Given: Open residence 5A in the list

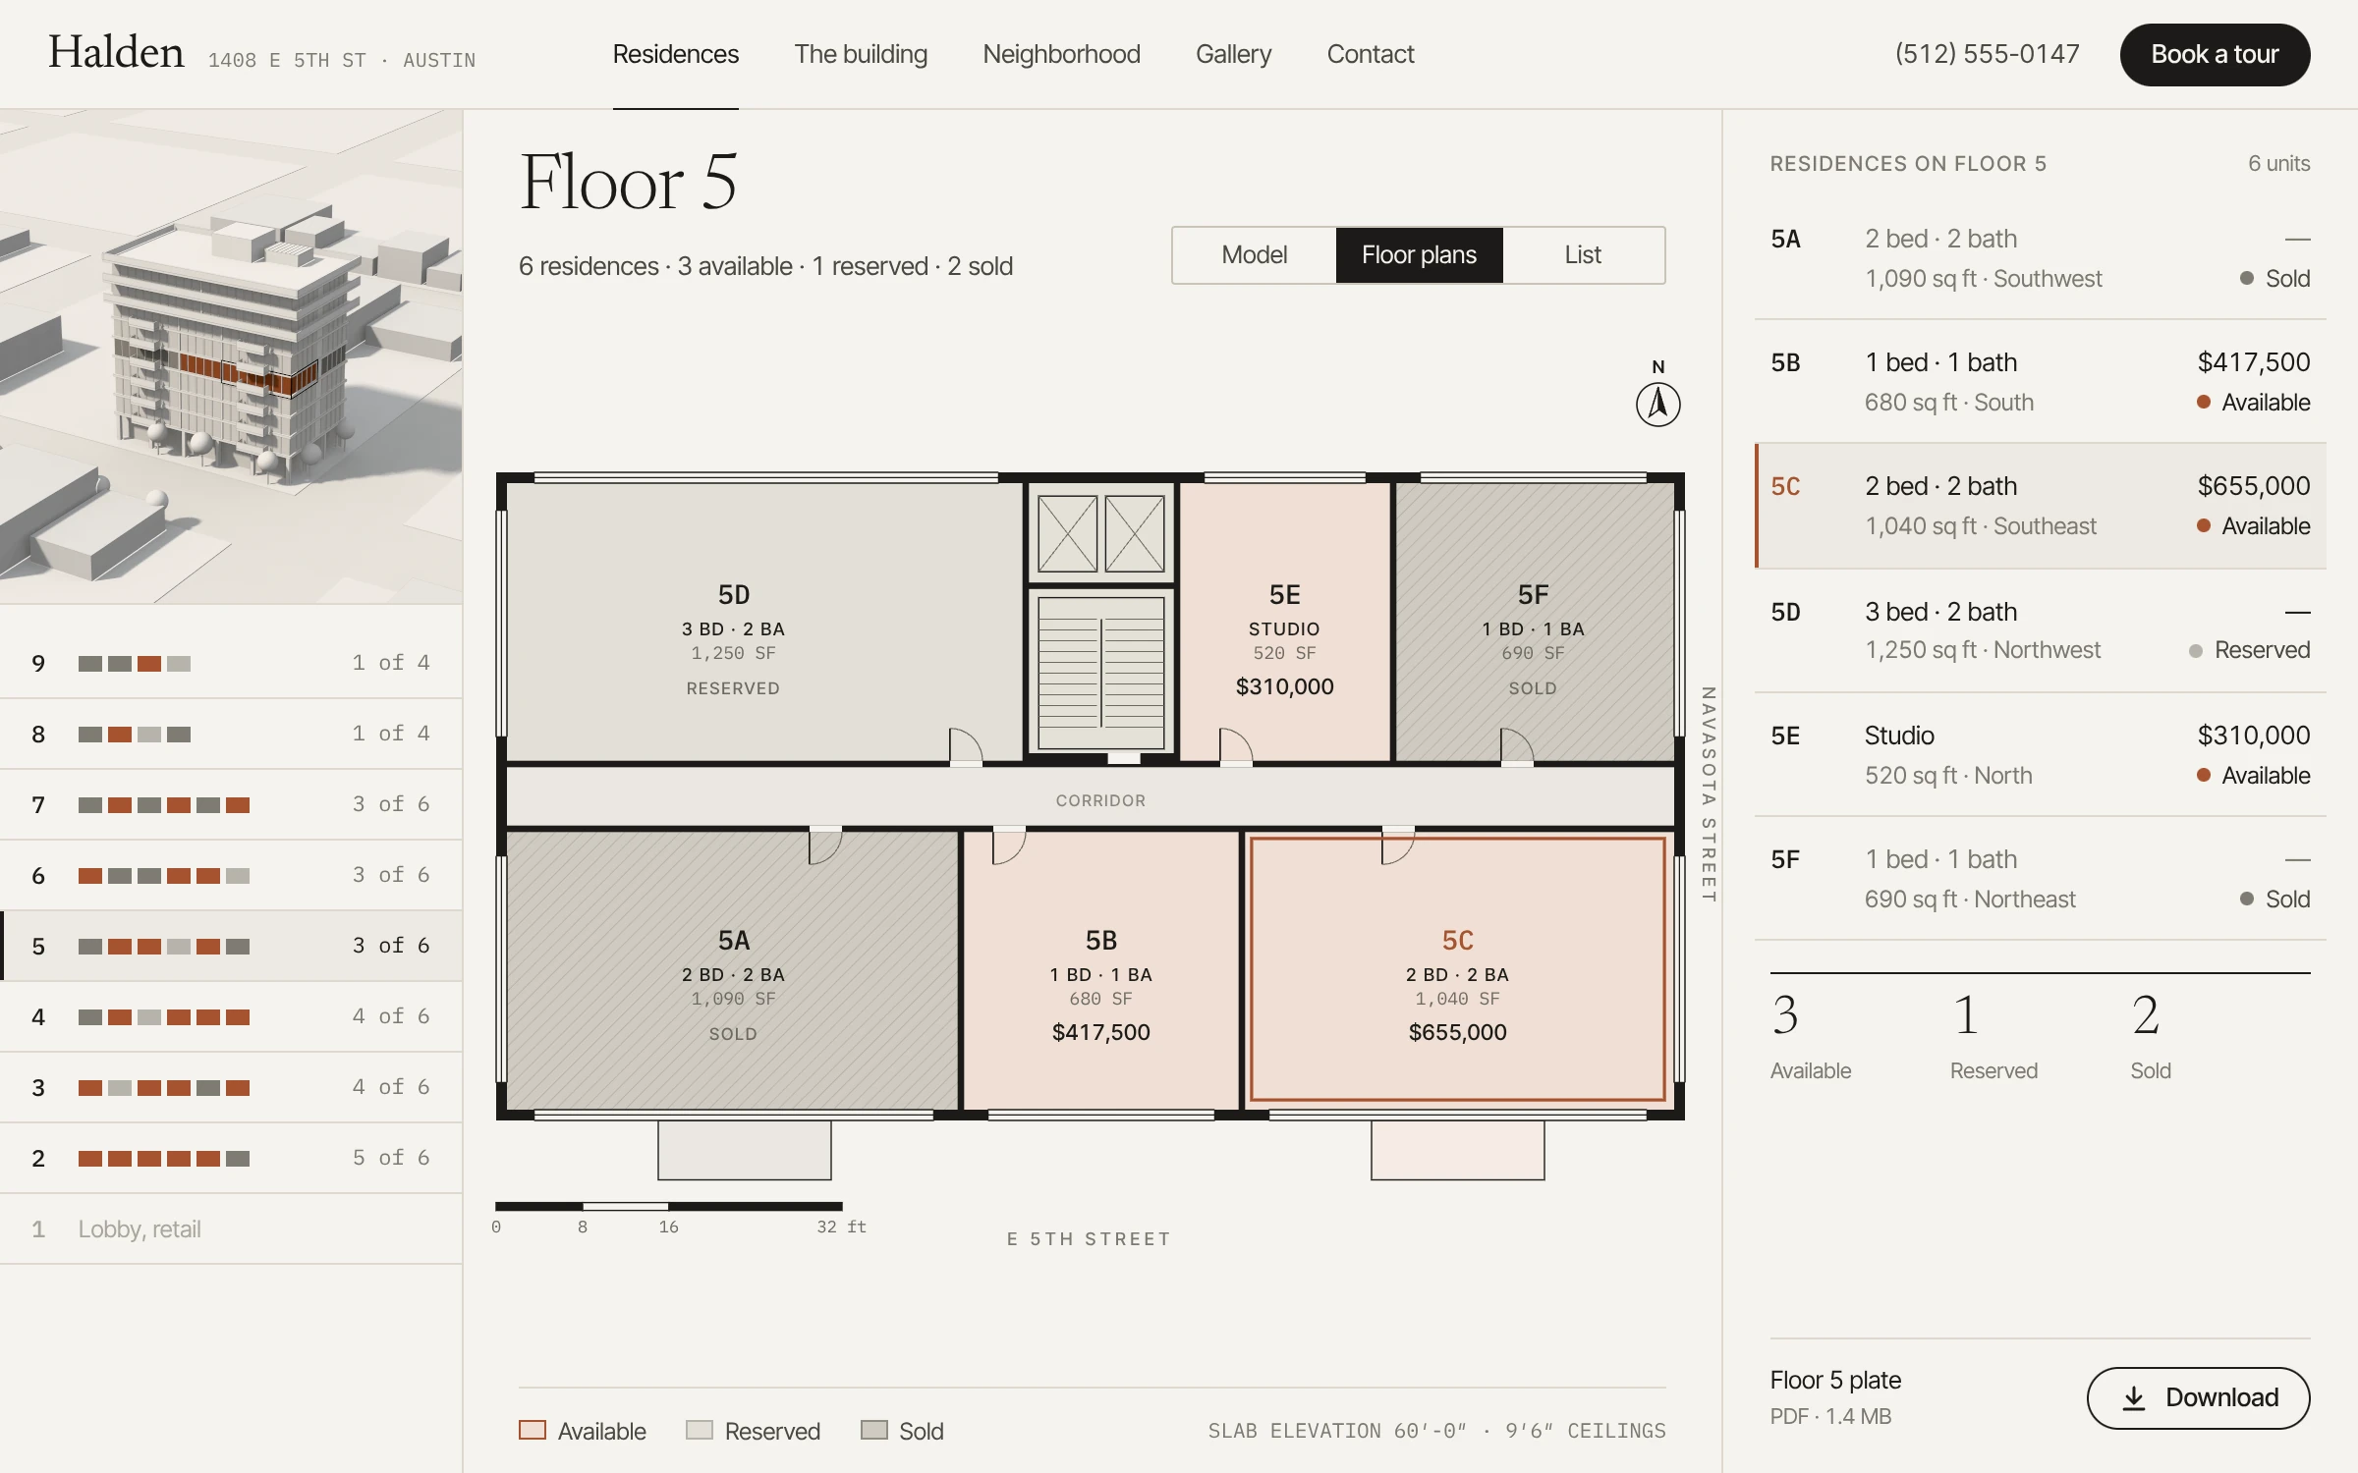Looking at the screenshot, I should click(x=2040, y=258).
